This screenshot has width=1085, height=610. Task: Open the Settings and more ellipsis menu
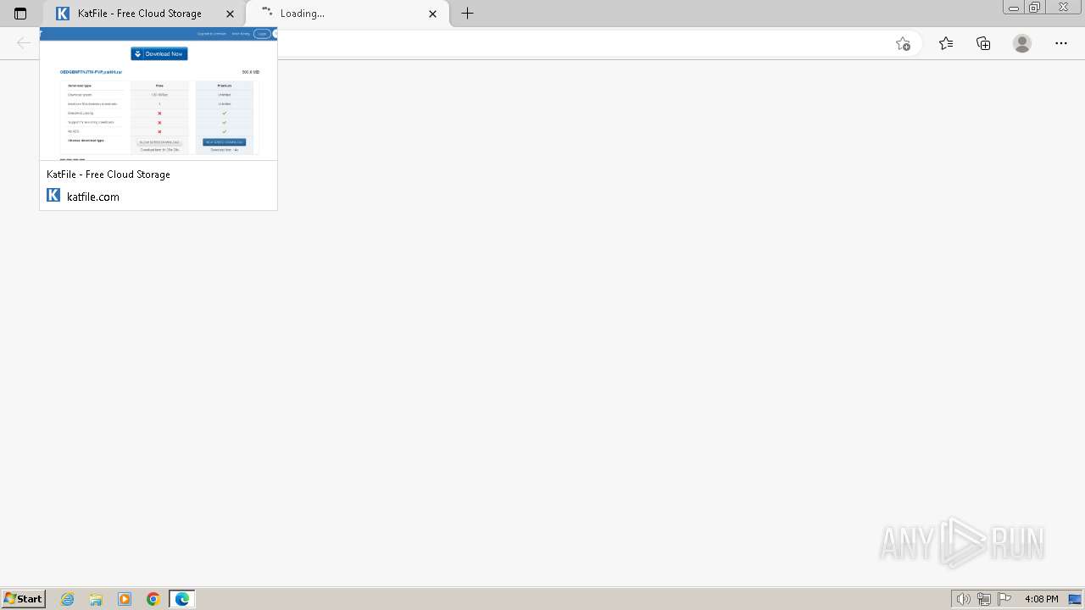coord(1061,43)
